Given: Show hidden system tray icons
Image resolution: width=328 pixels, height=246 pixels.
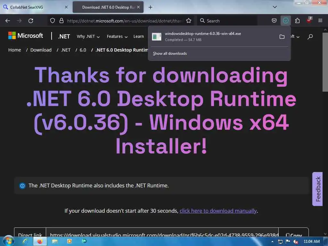Looking at the screenshot, I should tap(272, 242).
